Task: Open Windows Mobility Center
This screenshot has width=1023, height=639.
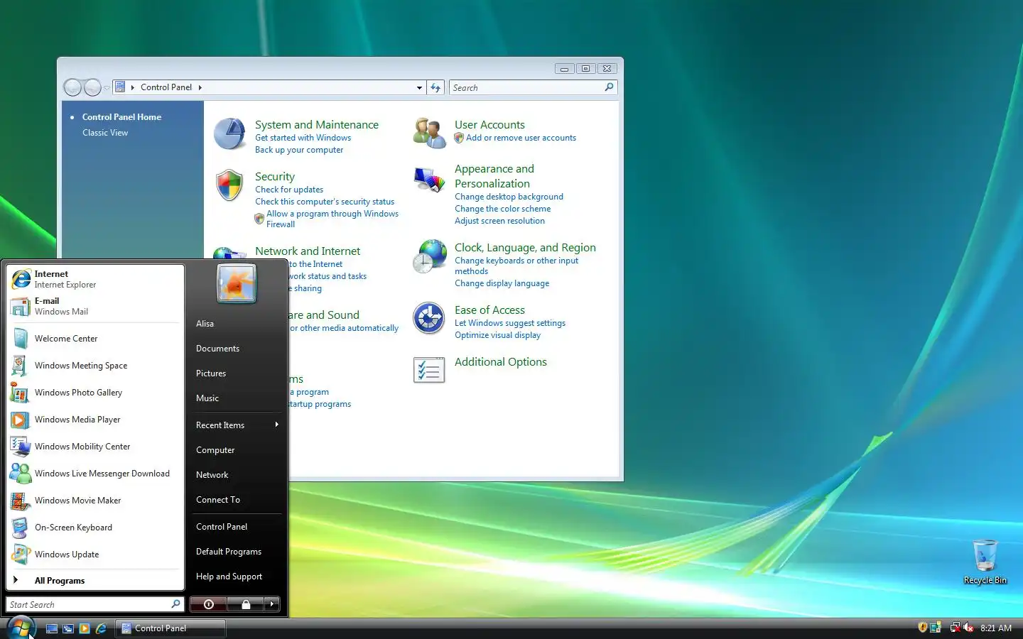Action: [95, 447]
